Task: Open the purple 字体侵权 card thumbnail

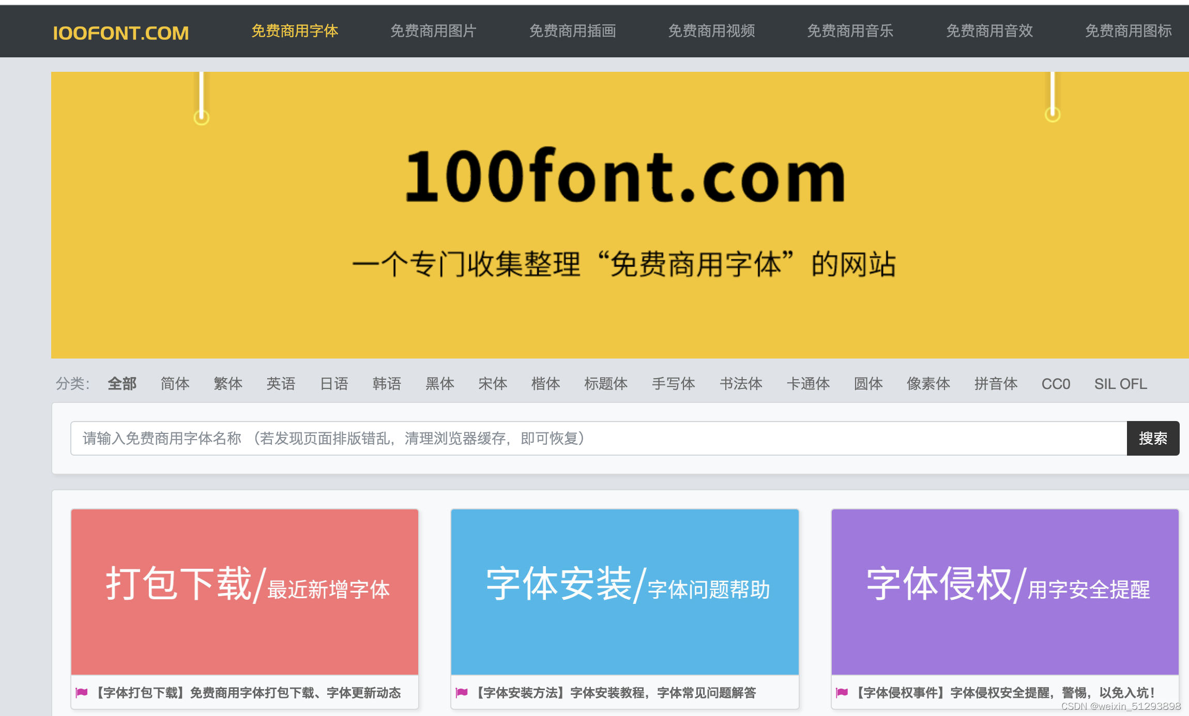Action: 1004,592
